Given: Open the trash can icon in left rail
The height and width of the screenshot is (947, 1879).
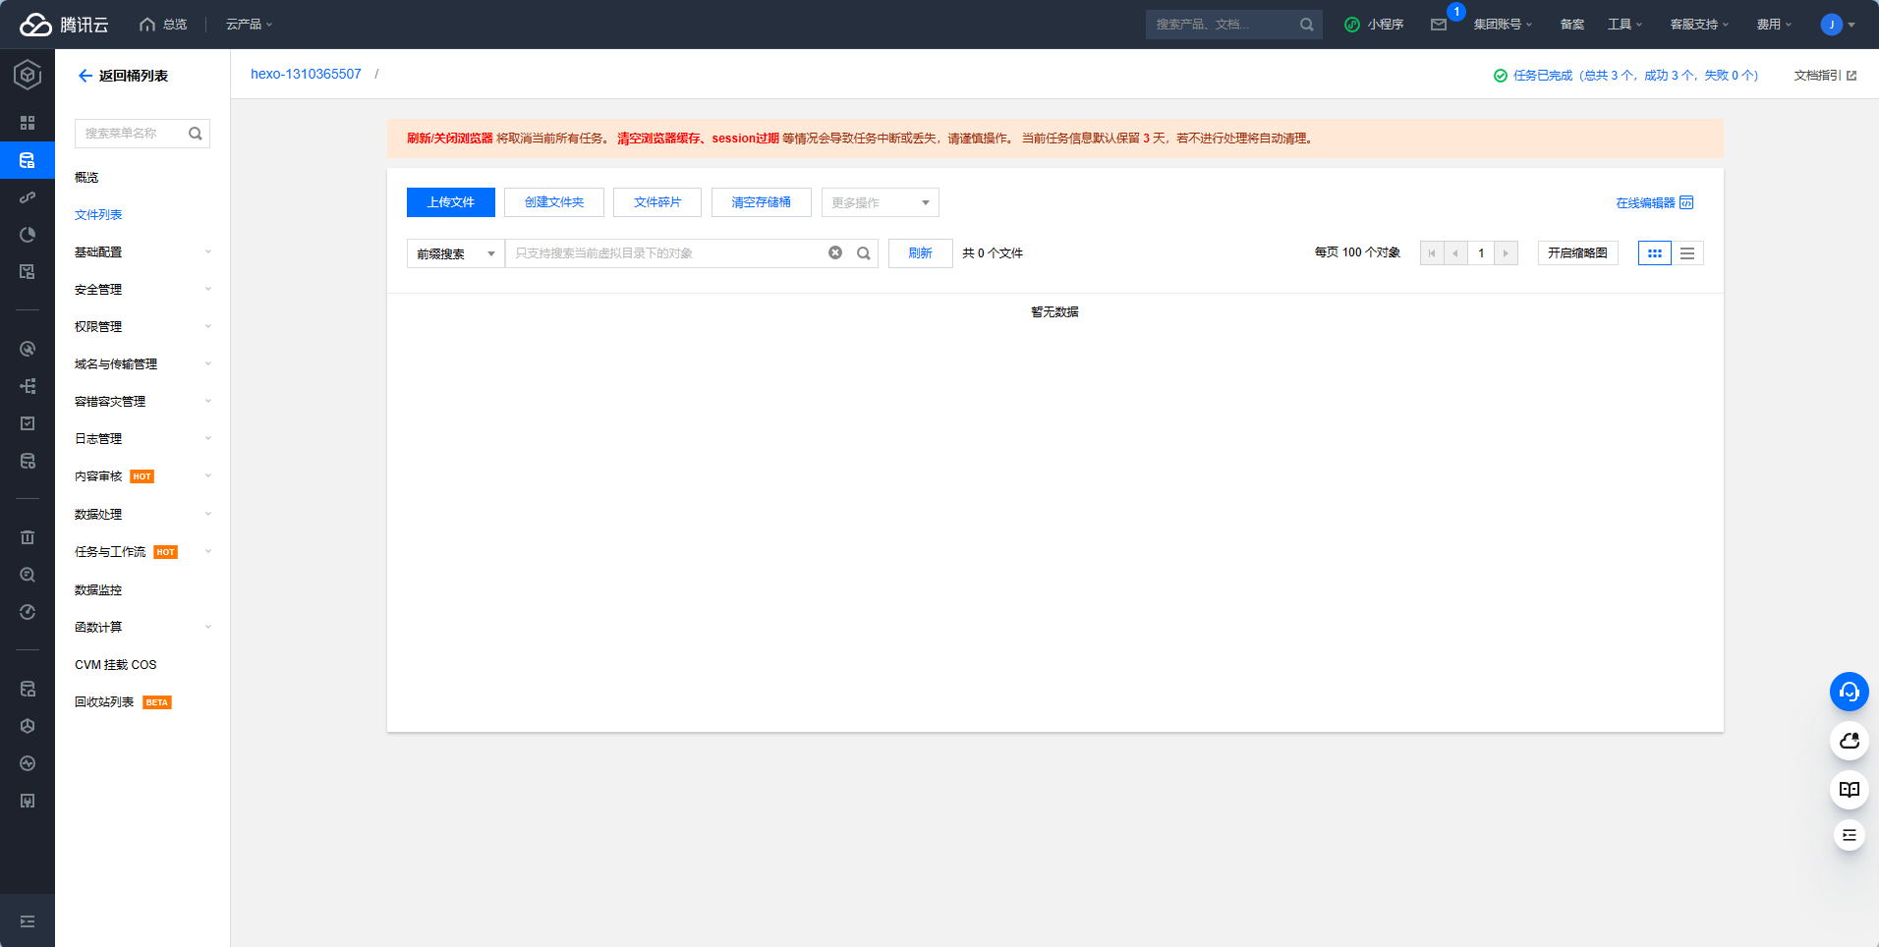Looking at the screenshot, I should (28, 537).
